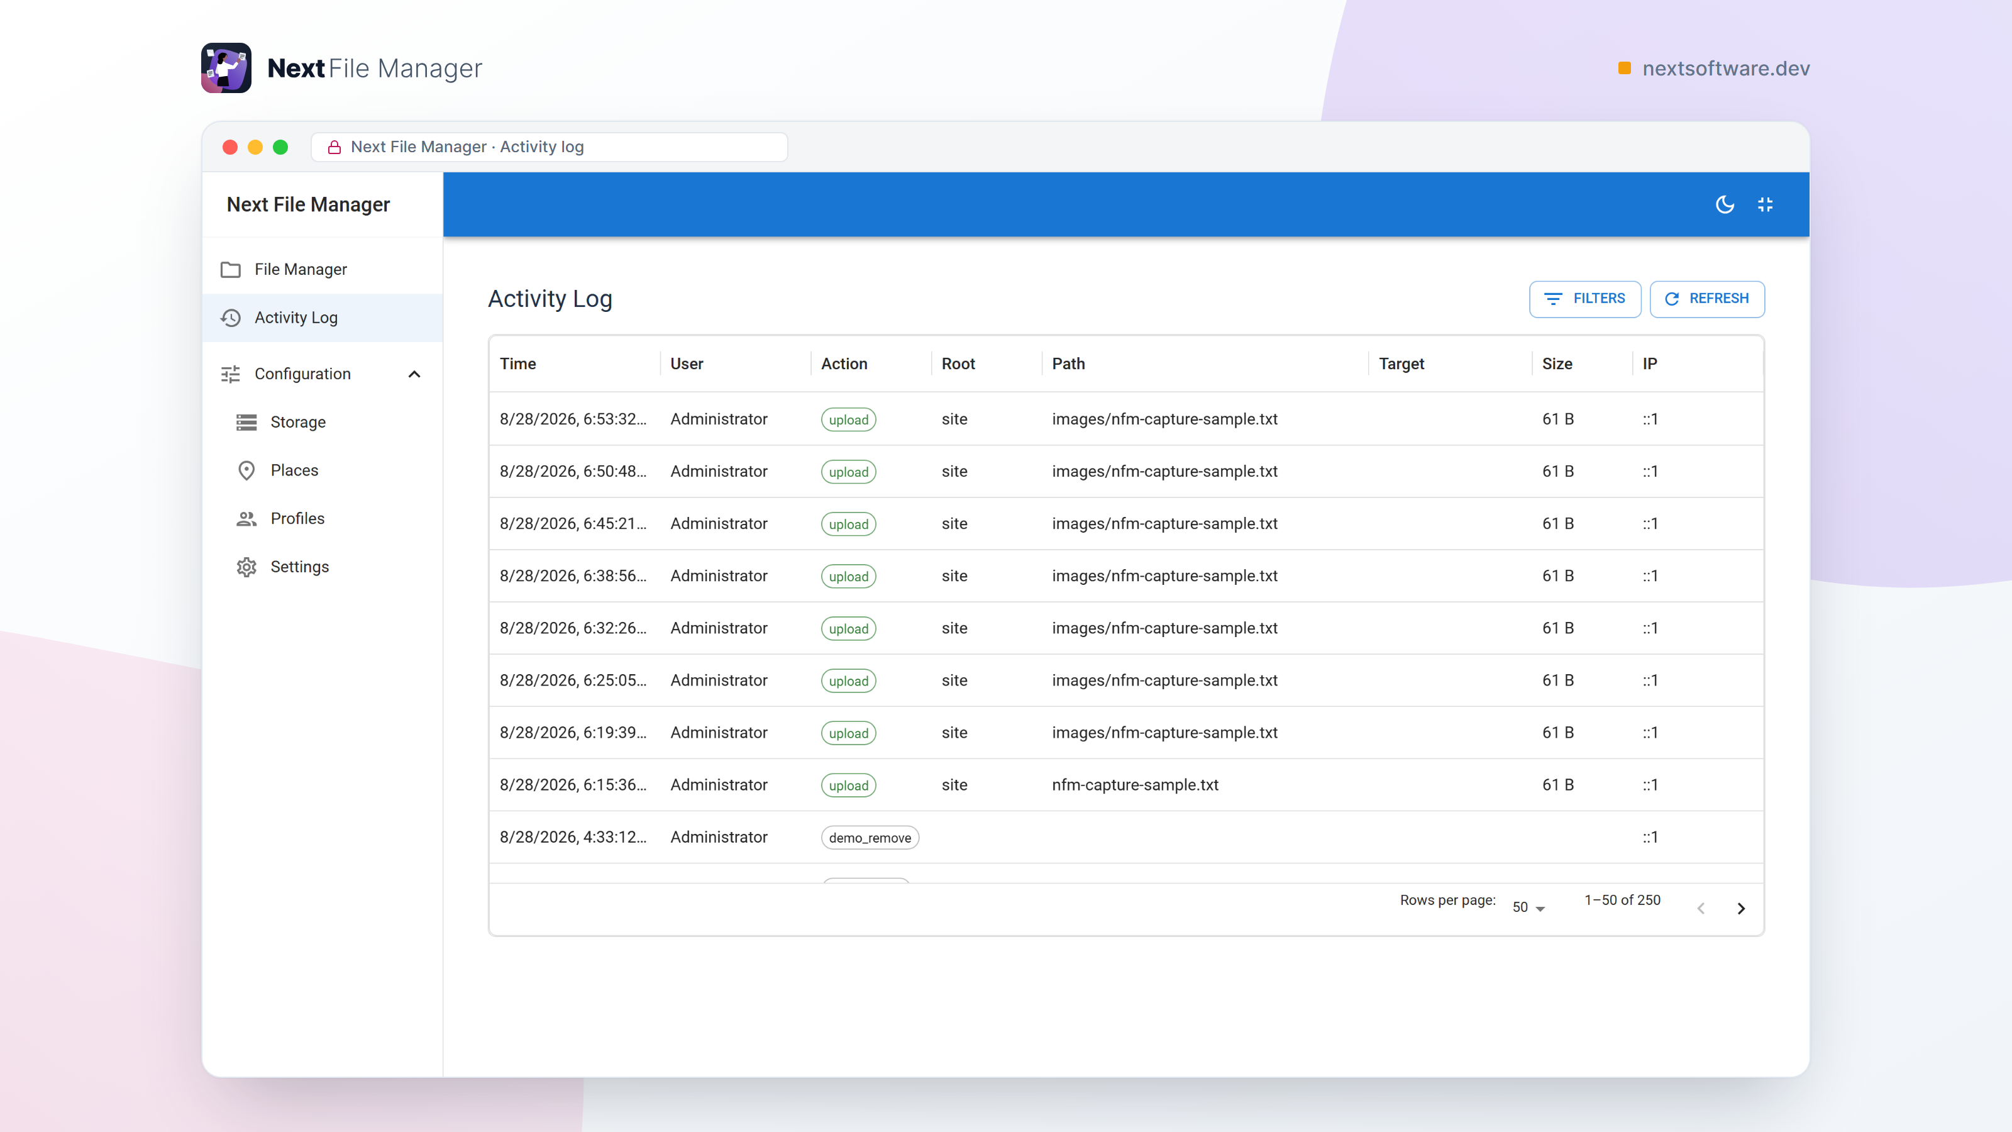Viewport: 2012px width, 1132px height.
Task: Open the Settings gear icon
Action: [247, 567]
